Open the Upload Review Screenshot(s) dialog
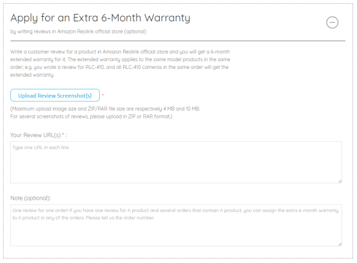 point(55,95)
